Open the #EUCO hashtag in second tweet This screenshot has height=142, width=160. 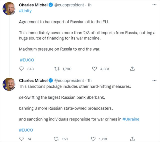tap(26, 130)
